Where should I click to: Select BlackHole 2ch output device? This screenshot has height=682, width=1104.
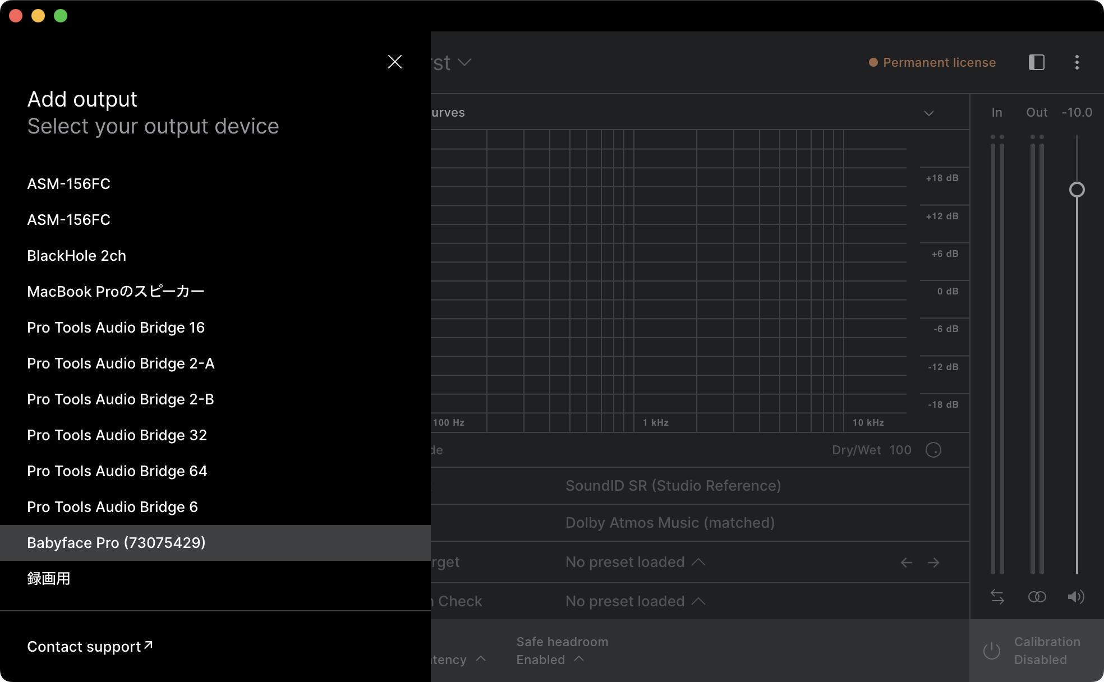[77, 256]
